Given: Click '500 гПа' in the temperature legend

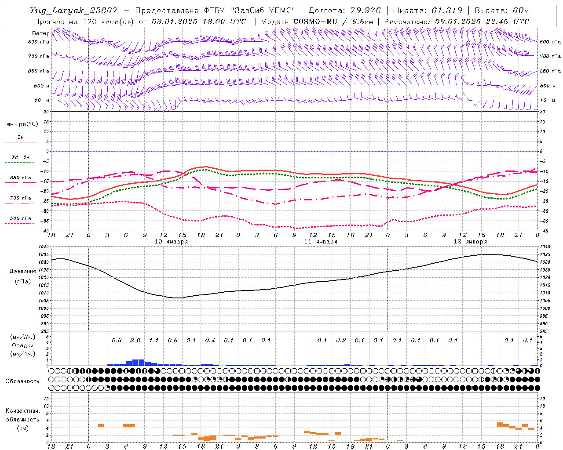Looking at the screenshot, I should pyautogui.click(x=21, y=218).
